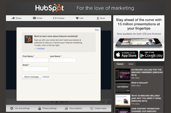Click the Info and settings label
This screenshot has width=171, height=113.
click(22, 108)
